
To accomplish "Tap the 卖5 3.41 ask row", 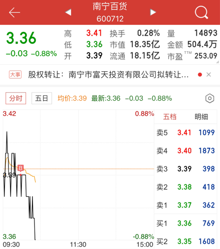I will pyautogui.click(x=186, y=132).
